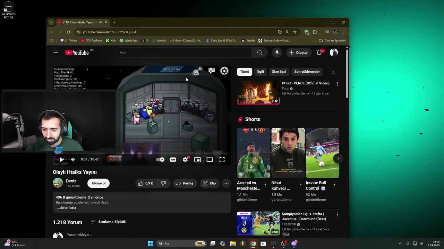444x249 pixels.
Task: Bookmark this page with the star icon
Action: 295,32
